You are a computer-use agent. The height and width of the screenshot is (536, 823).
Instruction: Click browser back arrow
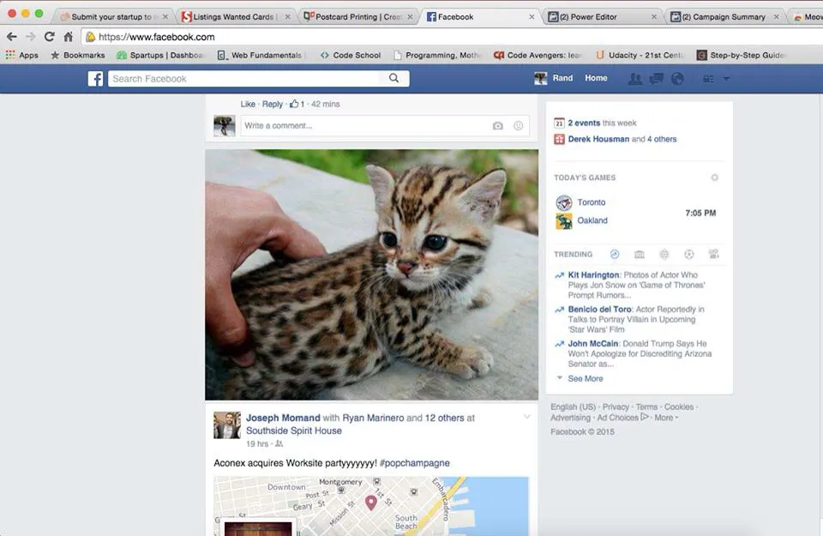11,37
